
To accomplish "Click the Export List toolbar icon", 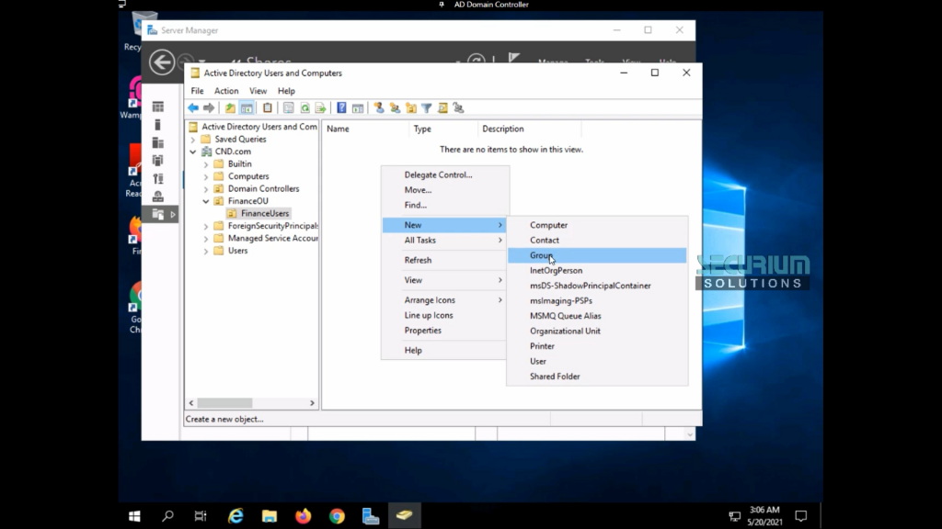I will click(x=320, y=108).
